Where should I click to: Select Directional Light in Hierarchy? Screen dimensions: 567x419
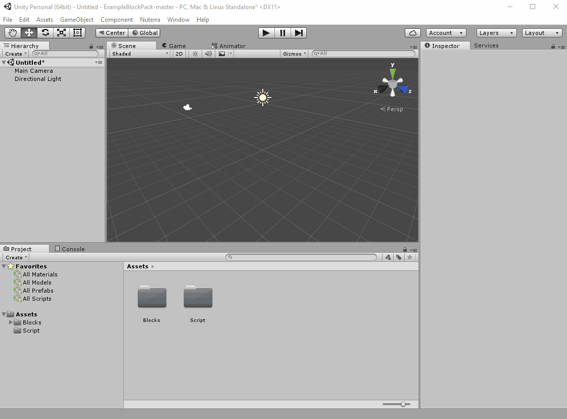click(38, 79)
